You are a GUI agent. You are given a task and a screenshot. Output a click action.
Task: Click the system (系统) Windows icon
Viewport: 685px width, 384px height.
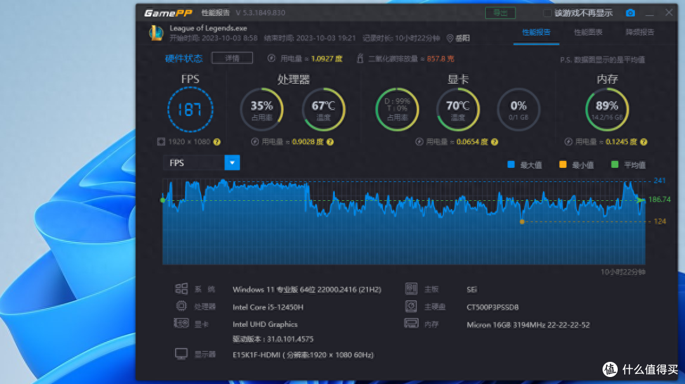point(181,289)
